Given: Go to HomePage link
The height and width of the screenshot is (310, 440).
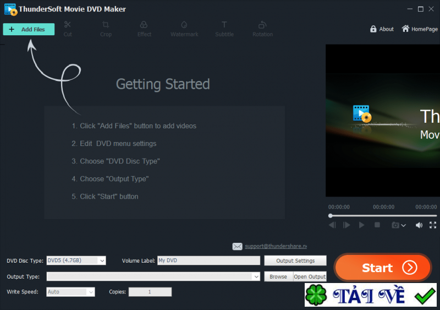Looking at the screenshot, I should 420,29.
